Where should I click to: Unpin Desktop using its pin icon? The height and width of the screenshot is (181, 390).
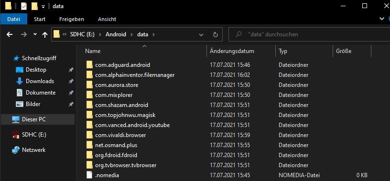point(71,70)
